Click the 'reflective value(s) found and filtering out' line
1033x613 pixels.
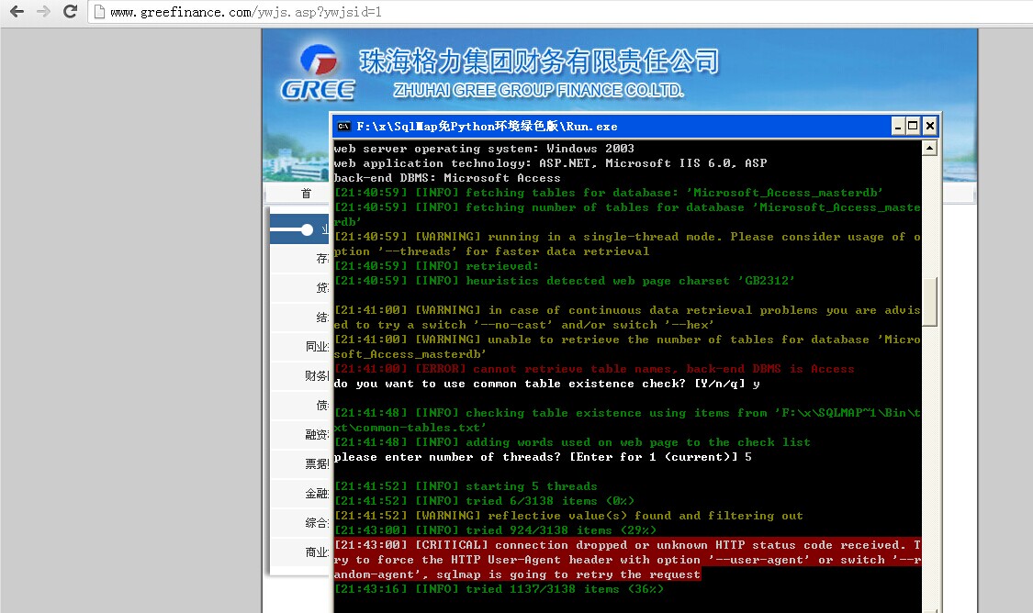click(x=568, y=516)
